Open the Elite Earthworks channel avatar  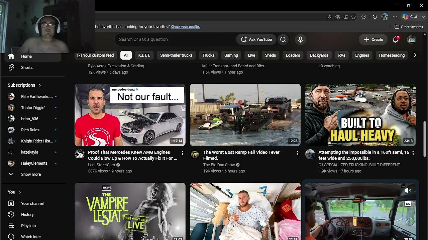tap(11, 97)
